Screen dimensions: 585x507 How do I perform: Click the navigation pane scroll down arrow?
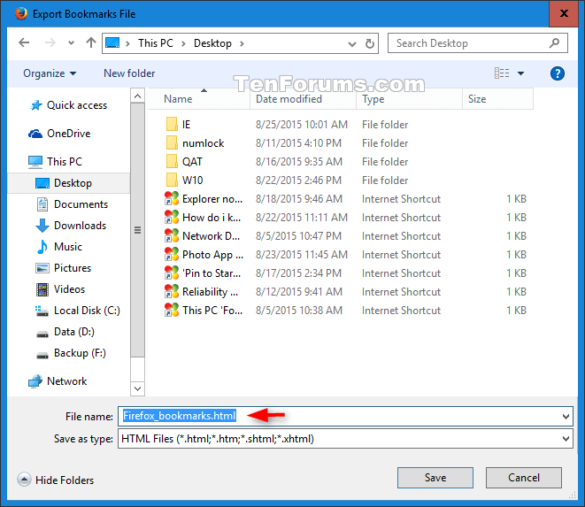click(137, 388)
